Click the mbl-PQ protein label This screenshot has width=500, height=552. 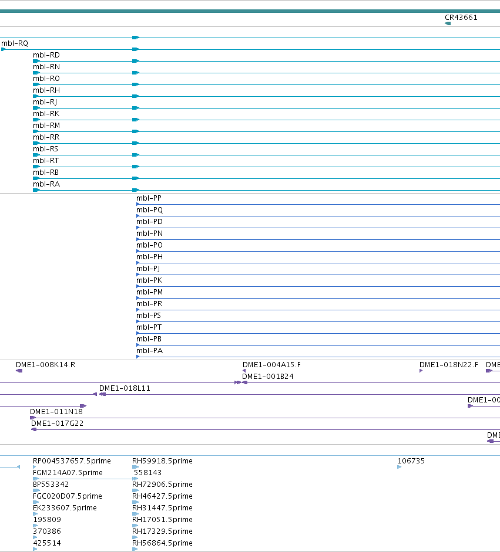[x=149, y=210]
